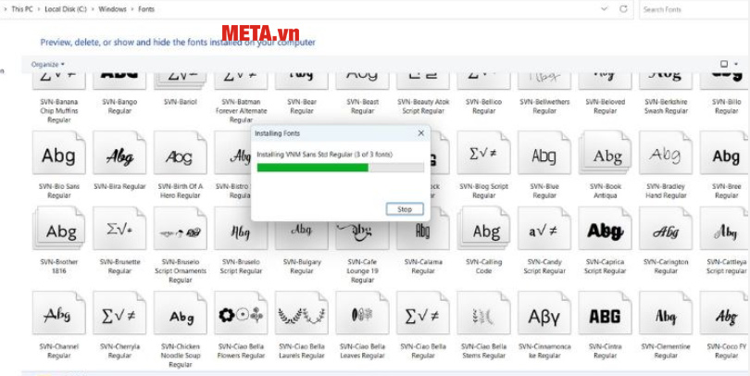Image resolution: width=750 pixels, height=376 pixels.
Task: Select the SVN-Carington Regular font icon
Action: 666,228
